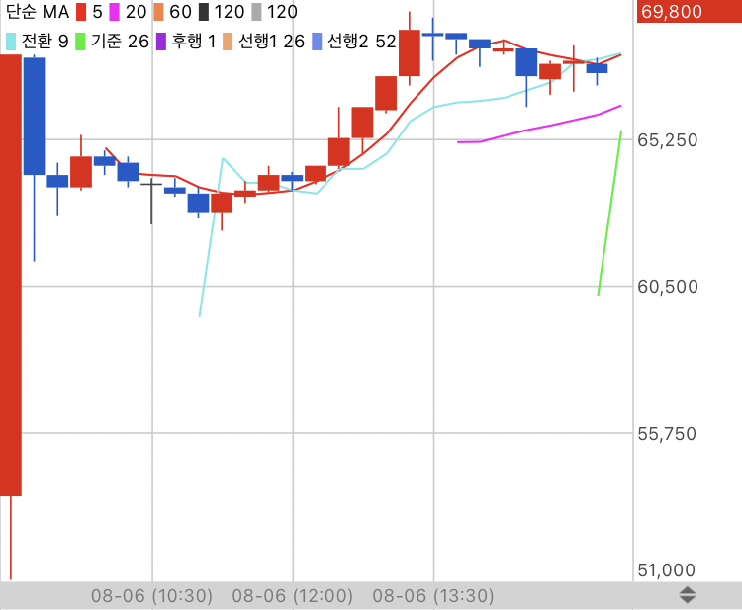Click the 08-06 (10:30) time label
This screenshot has height=610, width=742.
[152, 596]
